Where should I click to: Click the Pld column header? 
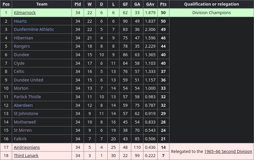tap(78, 4)
